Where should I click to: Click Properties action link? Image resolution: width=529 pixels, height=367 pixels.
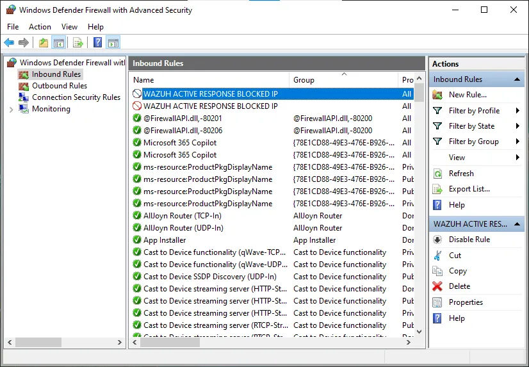[x=466, y=302]
